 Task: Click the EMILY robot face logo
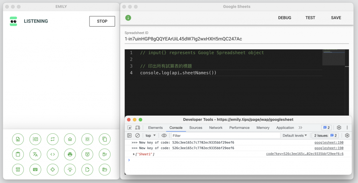pyautogui.click(x=14, y=21)
